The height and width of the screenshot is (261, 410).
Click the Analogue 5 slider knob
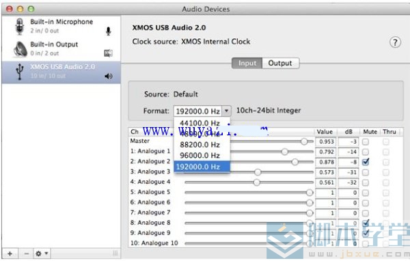[x=310, y=193]
